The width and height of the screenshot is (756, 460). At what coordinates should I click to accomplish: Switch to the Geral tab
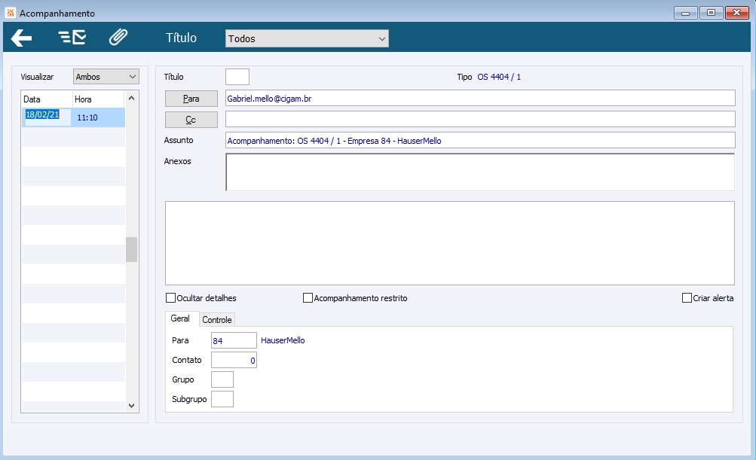pos(180,318)
